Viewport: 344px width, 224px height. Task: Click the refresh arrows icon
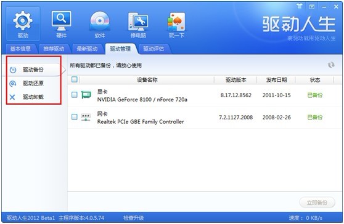[331, 65]
